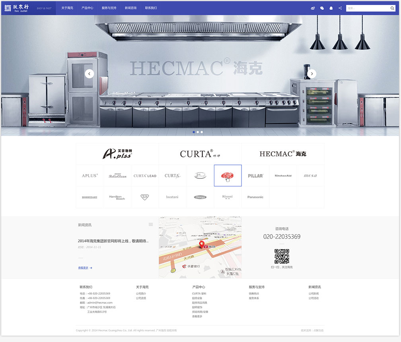Screen dimensions: 401x342
Task: Select the Iwatani brand logo
Action: click(x=172, y=197)
